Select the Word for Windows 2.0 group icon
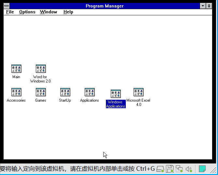This screenshot has height=175, width=218. tap(41, 69)
